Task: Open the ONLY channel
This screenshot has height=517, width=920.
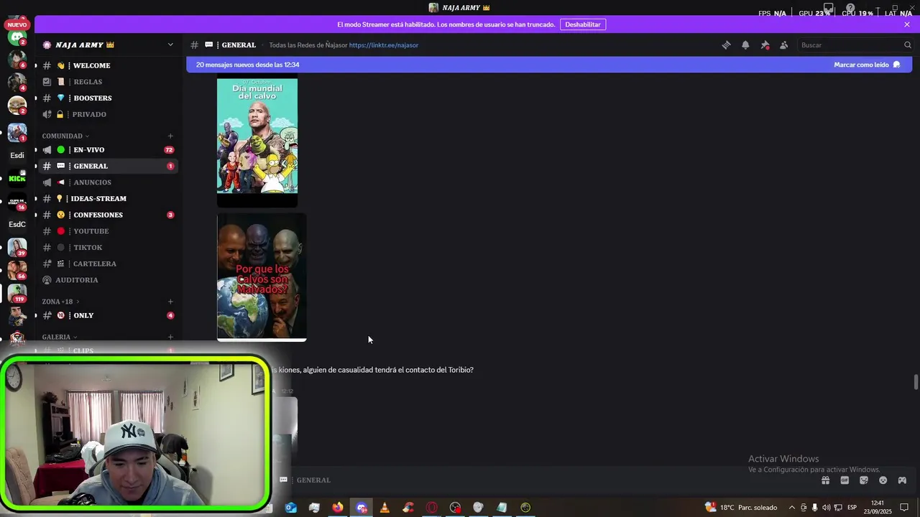Action: (108, 315)
